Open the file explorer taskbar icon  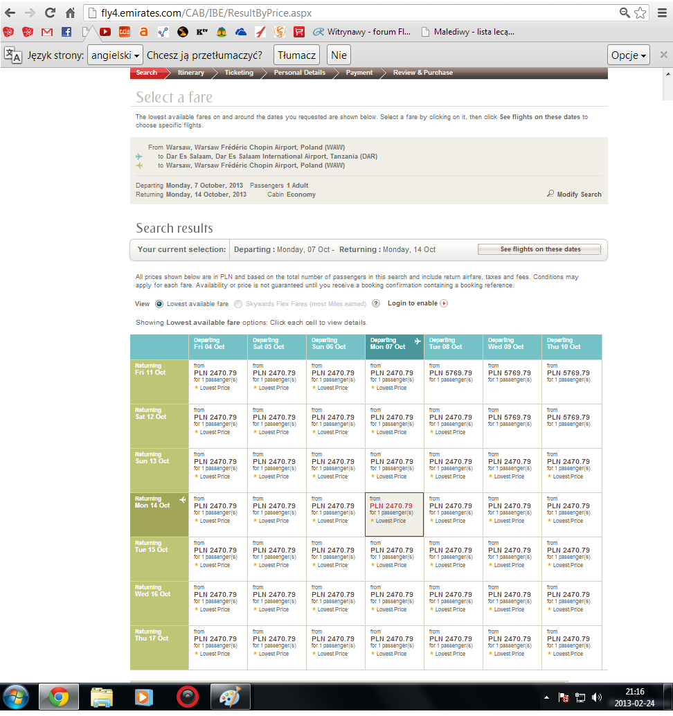101,697
